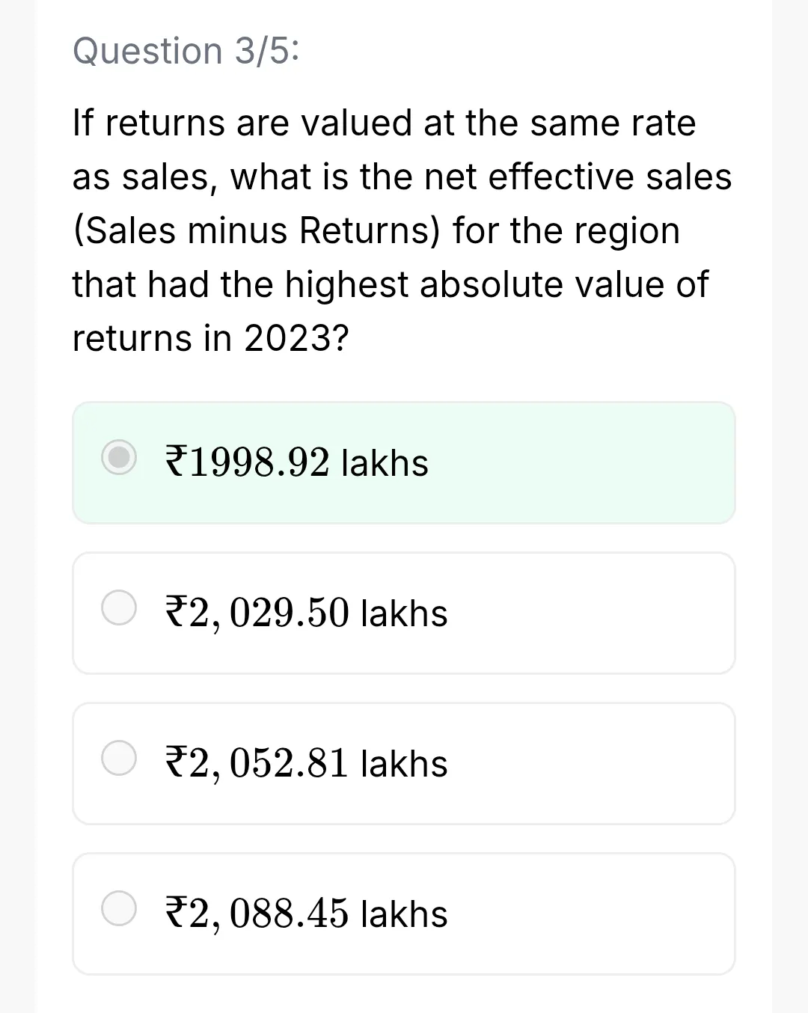Click the word 'lakhs' in second option
Screen dimensions: 808x1013
point(404,613)
